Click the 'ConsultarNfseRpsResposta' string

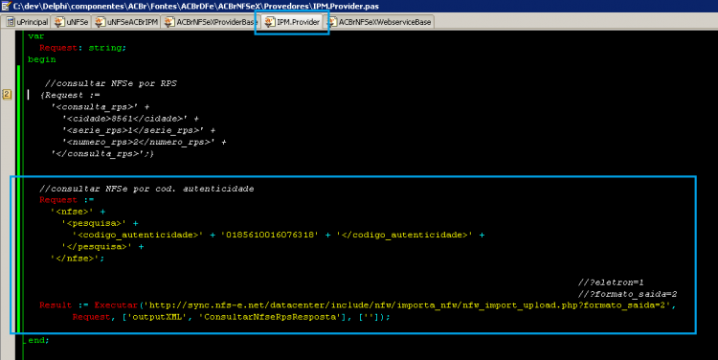270,317
